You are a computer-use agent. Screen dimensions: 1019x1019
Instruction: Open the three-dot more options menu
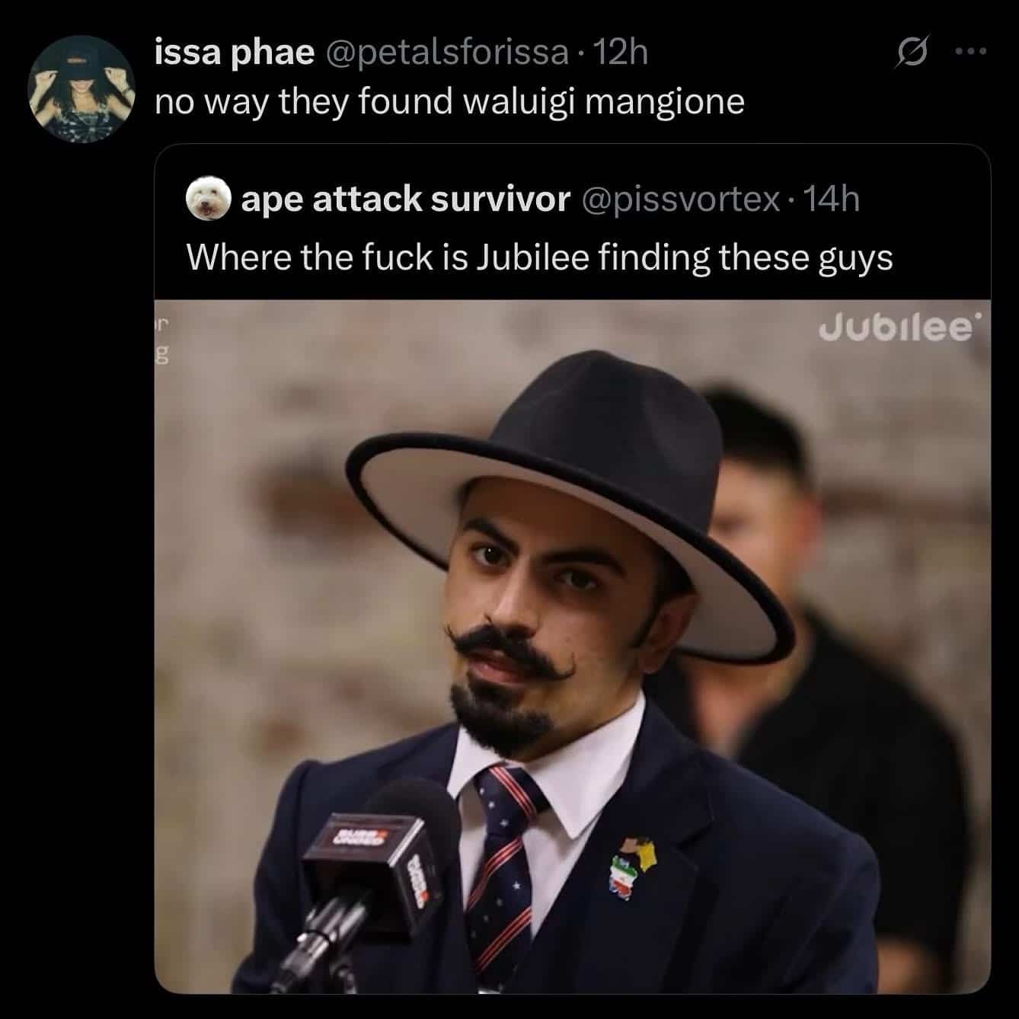(x=971, y=53)
